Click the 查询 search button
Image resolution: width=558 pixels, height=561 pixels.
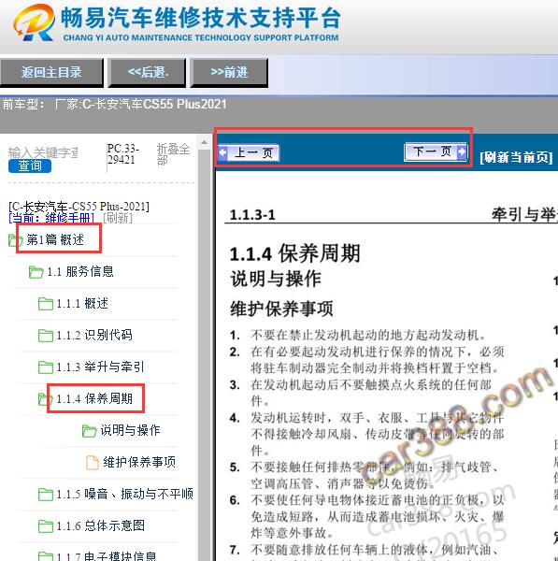coord(30,165)
